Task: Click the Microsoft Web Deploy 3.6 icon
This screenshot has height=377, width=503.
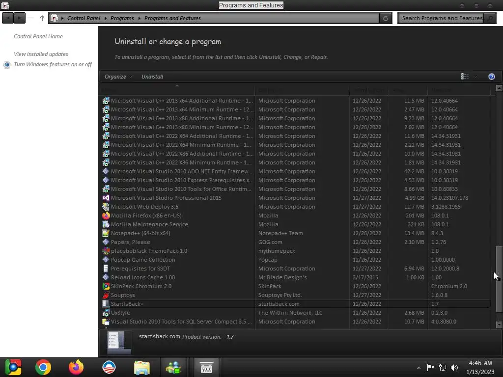Action: click(x=106, y=207)
